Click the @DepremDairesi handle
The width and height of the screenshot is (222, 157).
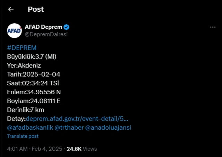pos(46,34)
